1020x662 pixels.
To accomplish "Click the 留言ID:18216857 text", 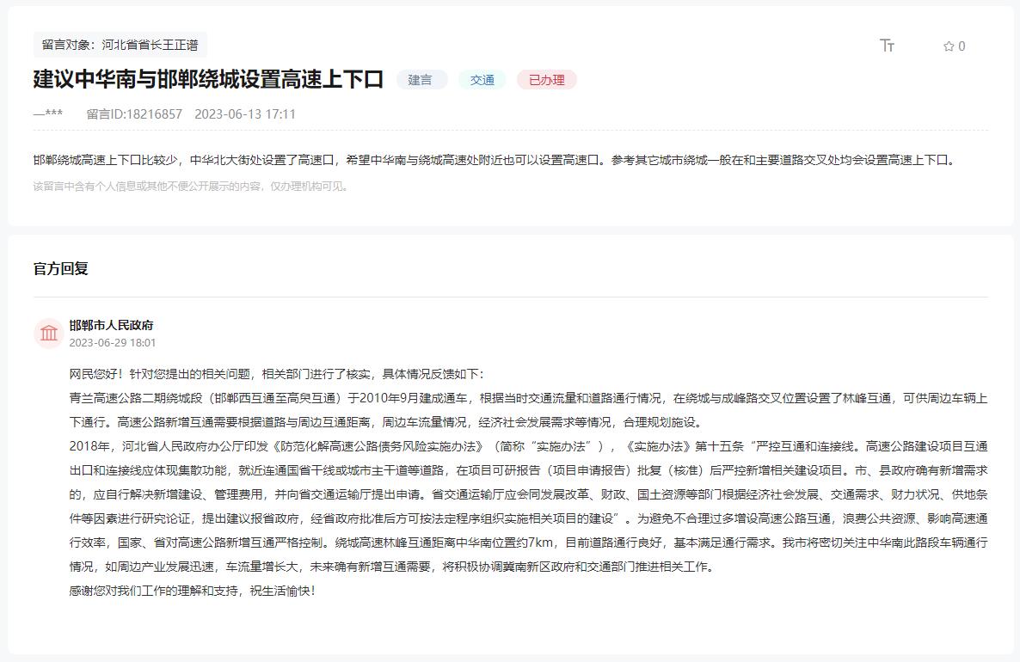I will pos(134,114).
